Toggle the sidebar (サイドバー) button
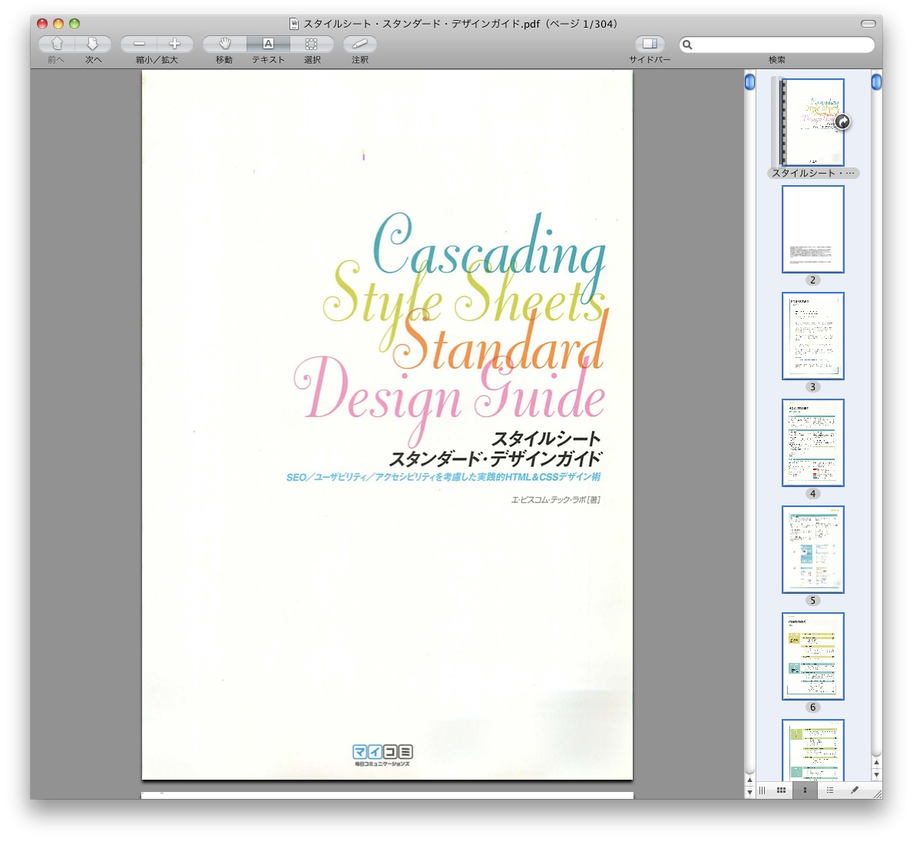Image resolution: width=913 pixels, height=845 pixels. pyautogui.click(x=650, y=45)
